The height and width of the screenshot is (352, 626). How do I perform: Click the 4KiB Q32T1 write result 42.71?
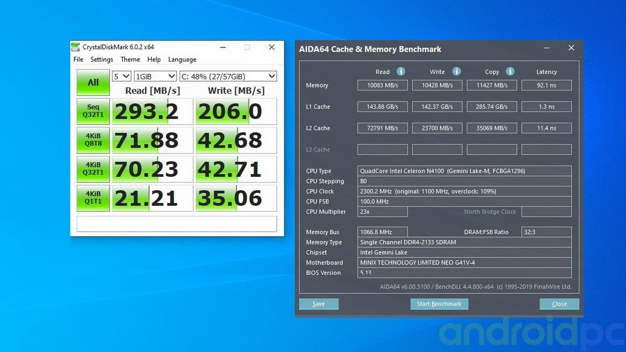236,169
